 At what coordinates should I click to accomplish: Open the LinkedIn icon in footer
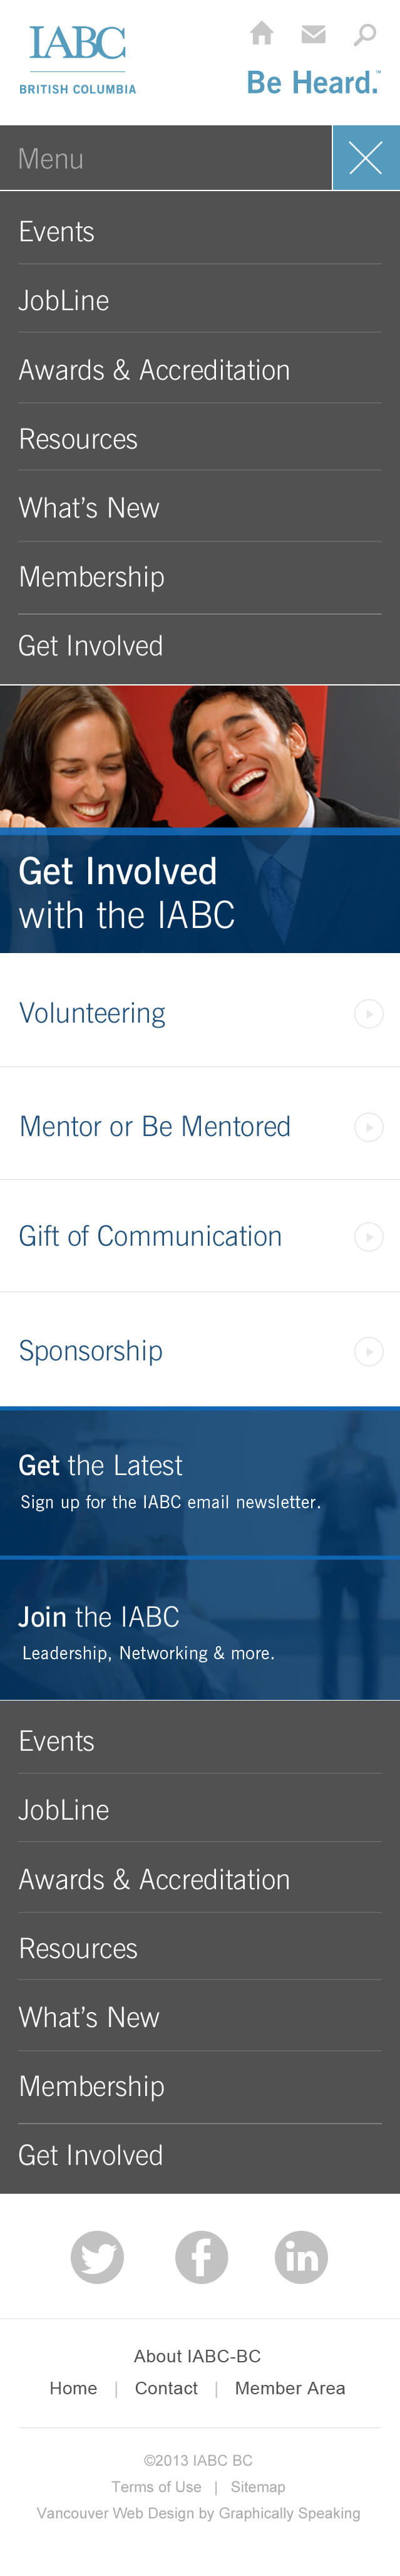click(x=301, y=2257)
